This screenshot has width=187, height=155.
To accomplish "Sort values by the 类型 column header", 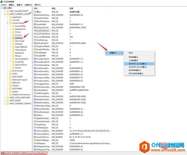I will pos(53,8).
